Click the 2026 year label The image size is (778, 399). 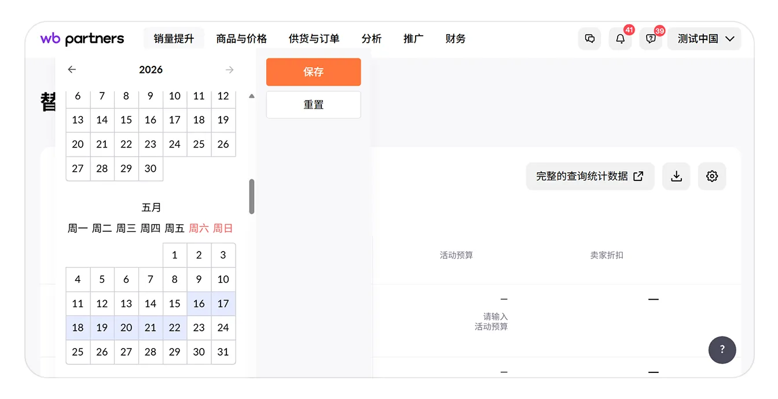point(151,69)
